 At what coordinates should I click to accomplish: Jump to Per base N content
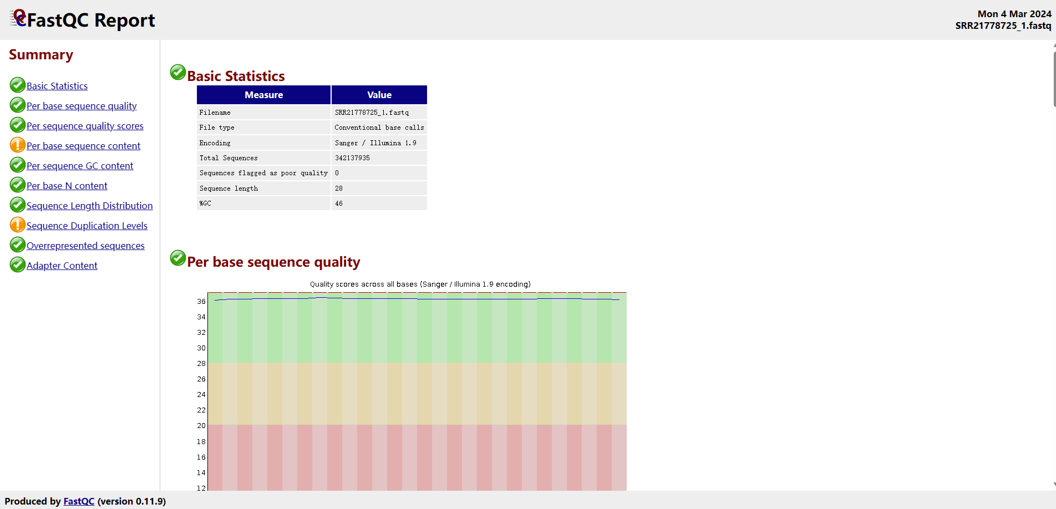point(67,186)
